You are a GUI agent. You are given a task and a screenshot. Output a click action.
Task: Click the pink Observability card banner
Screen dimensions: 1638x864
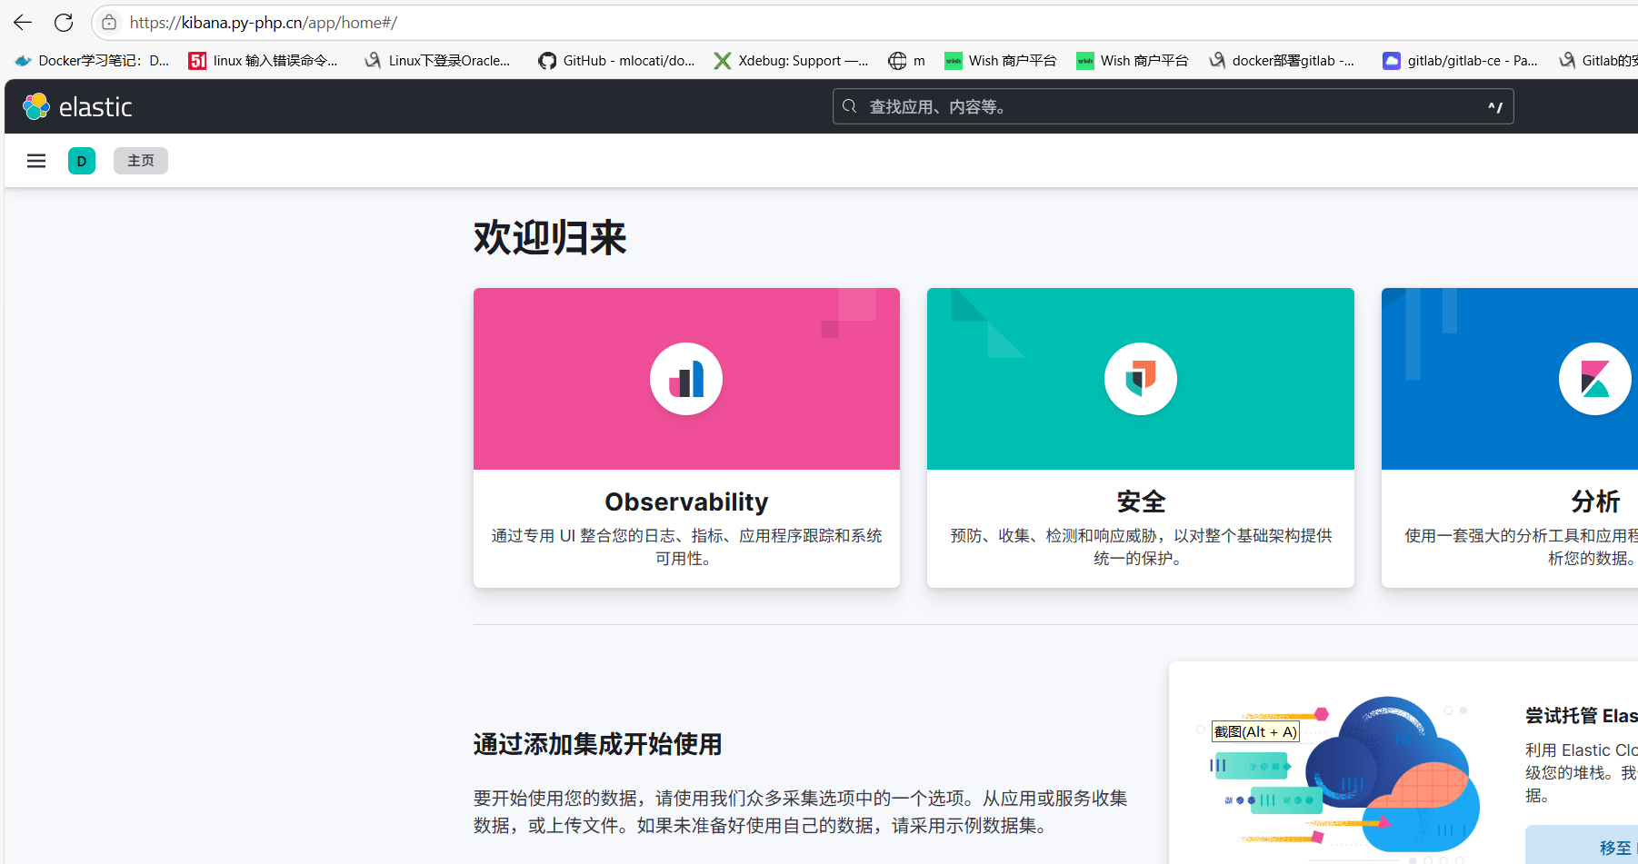(x=686, y=379)
